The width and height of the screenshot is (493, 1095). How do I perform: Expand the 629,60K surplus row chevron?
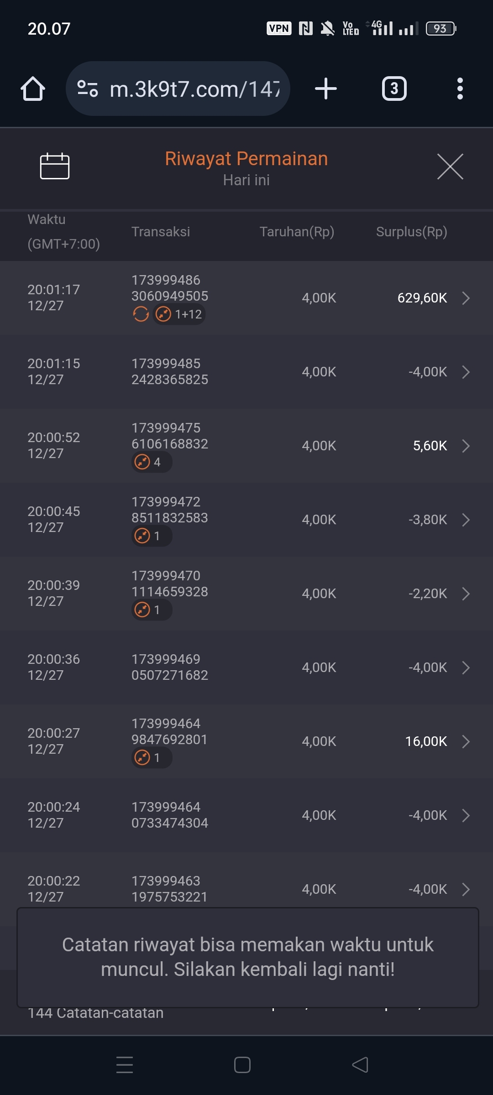(466, 298)
